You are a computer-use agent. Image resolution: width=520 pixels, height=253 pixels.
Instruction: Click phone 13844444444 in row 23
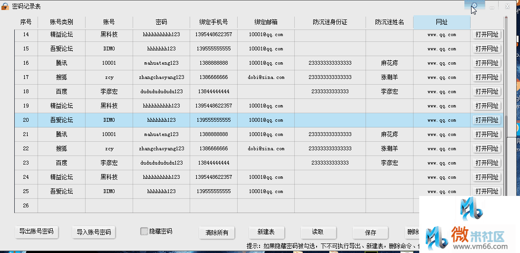pyautogui.click(x=213, y=163)
